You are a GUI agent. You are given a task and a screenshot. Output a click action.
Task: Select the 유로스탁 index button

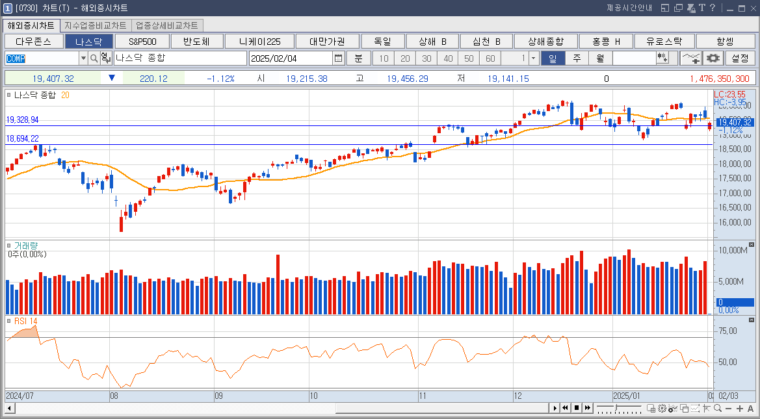coord(664,42)
